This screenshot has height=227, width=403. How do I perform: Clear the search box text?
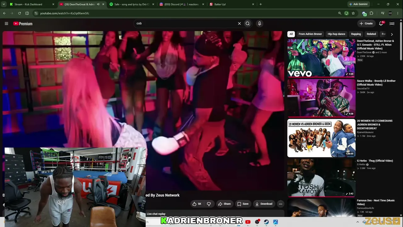pos(239,23)
